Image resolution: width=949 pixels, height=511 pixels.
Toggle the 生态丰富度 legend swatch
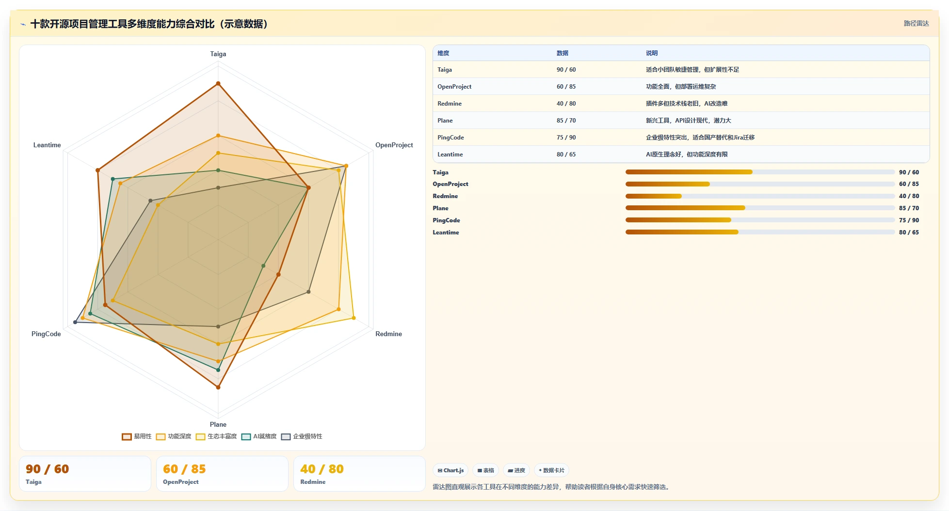(x=200, y=436)
